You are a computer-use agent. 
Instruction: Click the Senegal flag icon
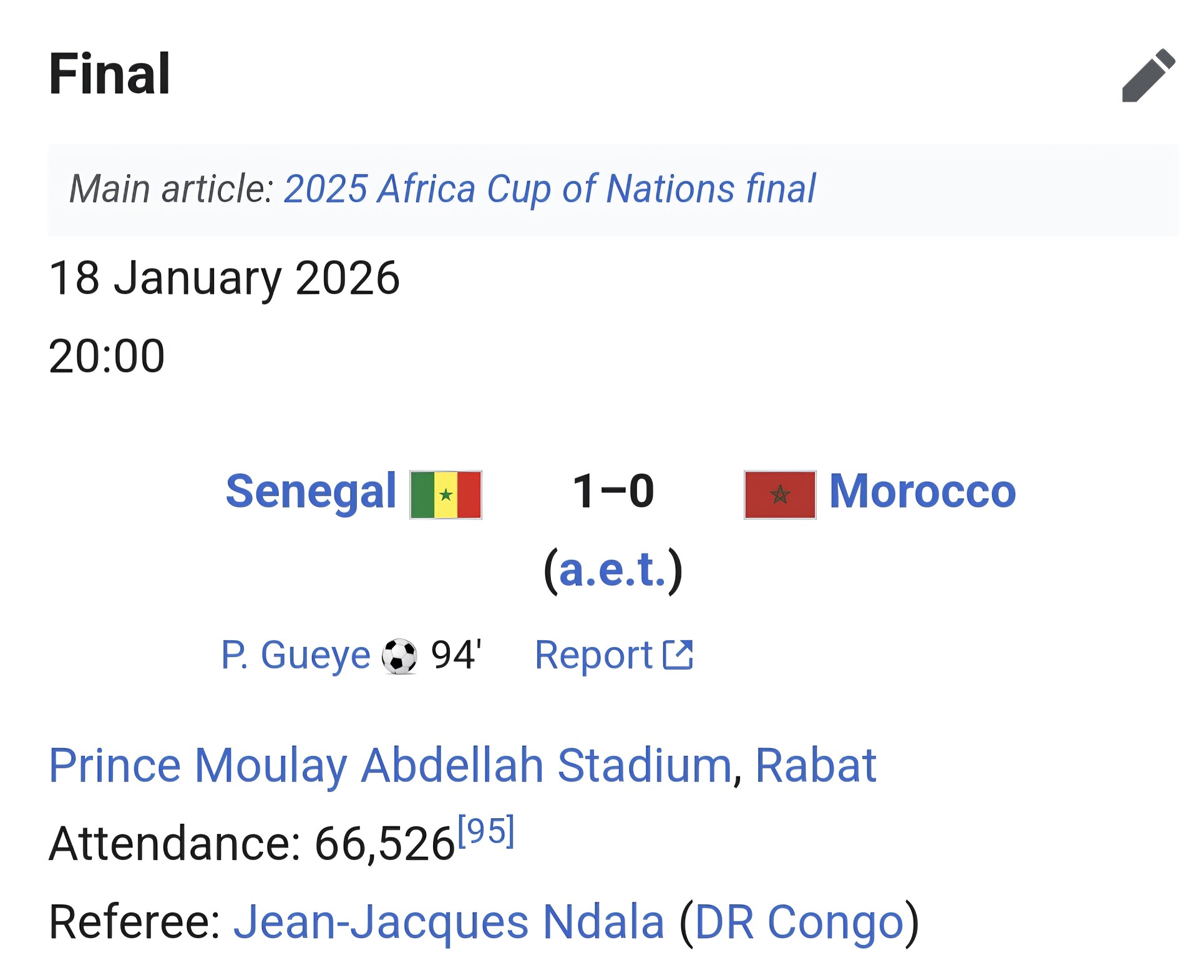point(446,494)
